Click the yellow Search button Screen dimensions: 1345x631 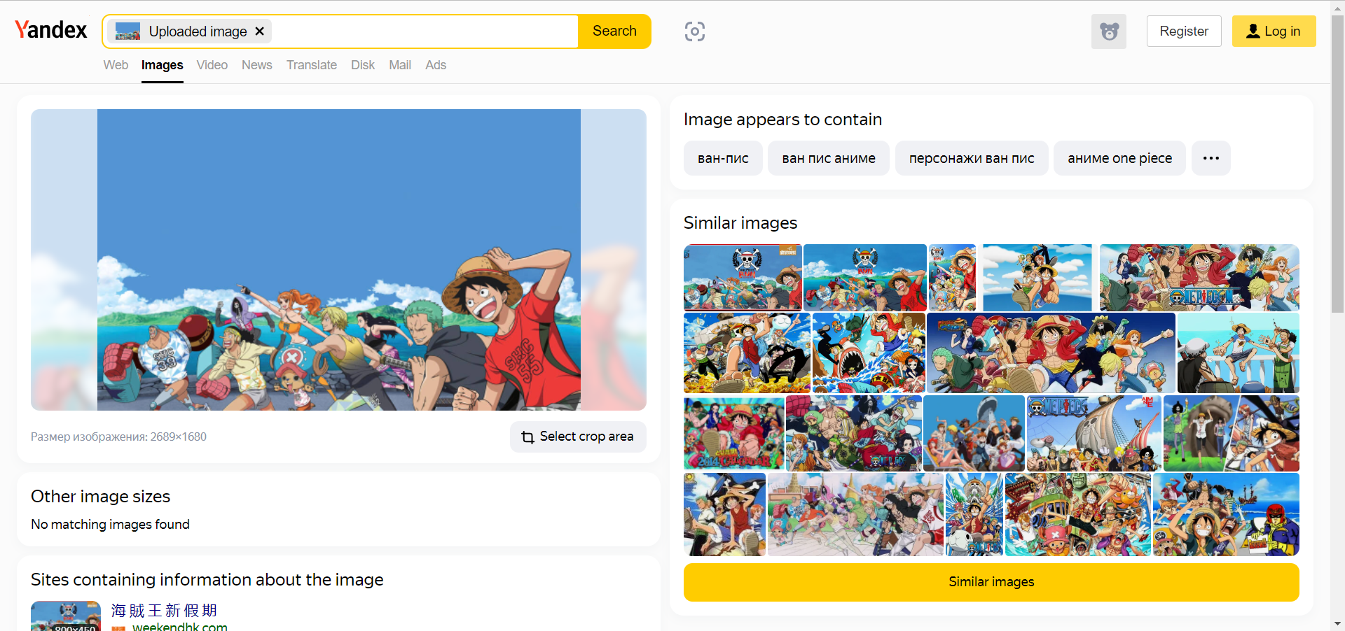(x=614, y=31)
